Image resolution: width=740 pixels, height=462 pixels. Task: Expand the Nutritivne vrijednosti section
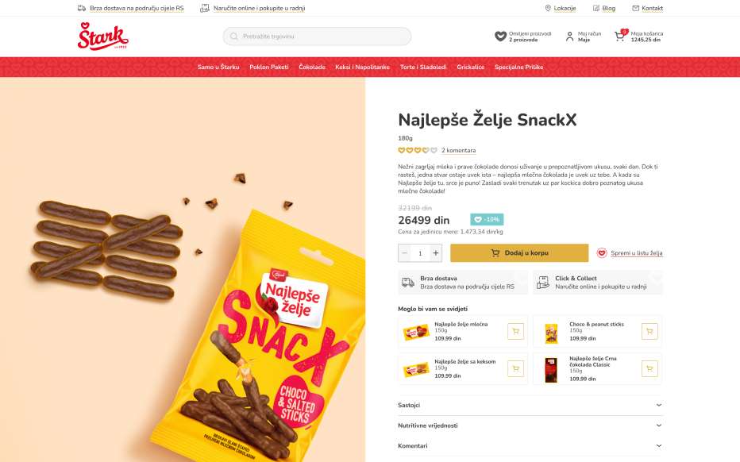(530, 425)
